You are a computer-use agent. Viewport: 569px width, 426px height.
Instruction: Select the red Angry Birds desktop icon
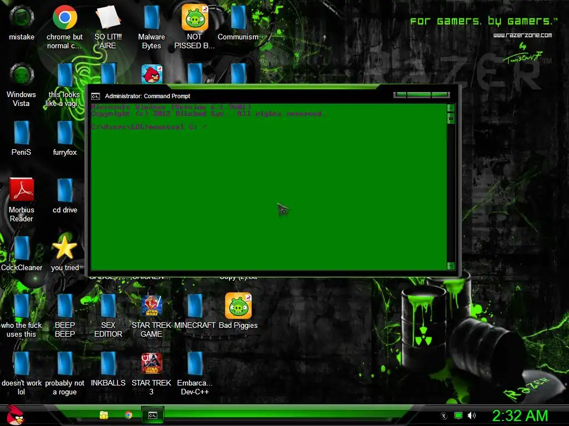click(152, 74)
